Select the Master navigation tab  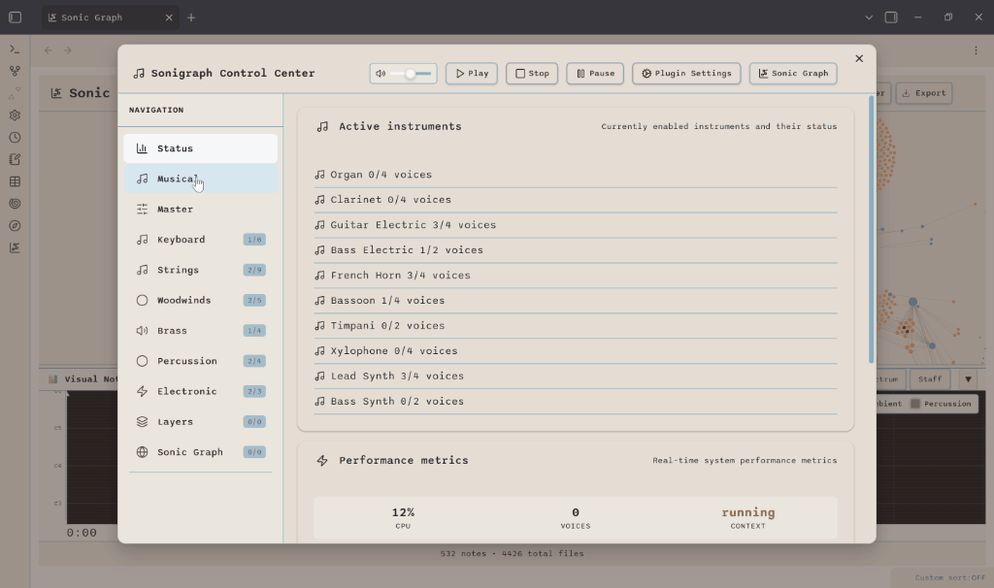tap(200, 209)
